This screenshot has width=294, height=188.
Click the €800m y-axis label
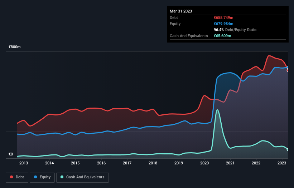pyautogui.click(x=15, y=47)
